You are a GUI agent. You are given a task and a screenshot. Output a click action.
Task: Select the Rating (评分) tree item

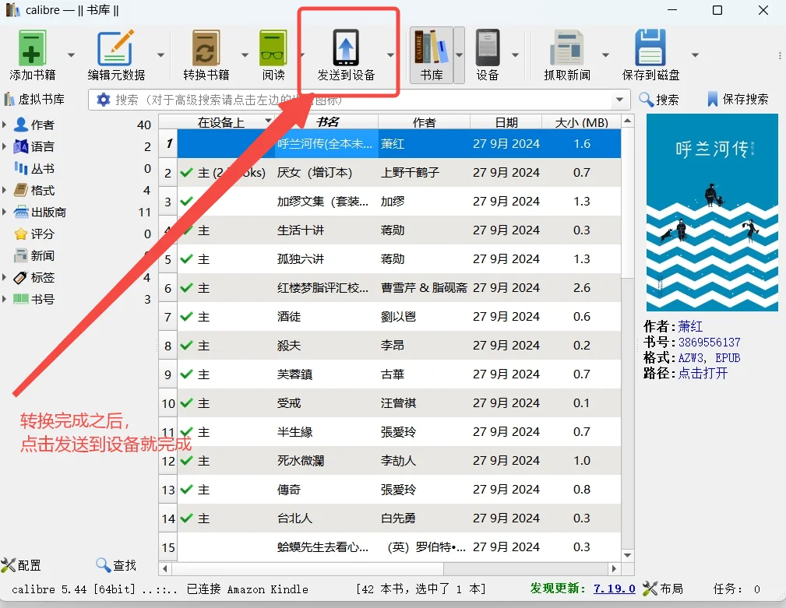[42, 234]
